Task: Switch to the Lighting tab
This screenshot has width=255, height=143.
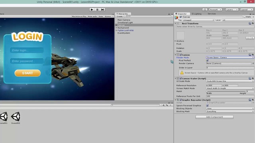Action: click(196, 14)
